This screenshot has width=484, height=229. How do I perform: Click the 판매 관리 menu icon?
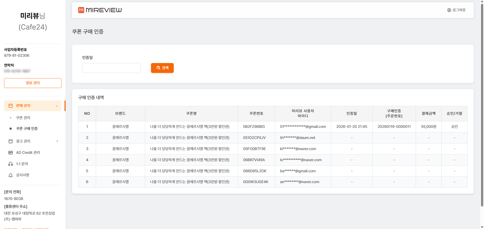click(11, 106)
